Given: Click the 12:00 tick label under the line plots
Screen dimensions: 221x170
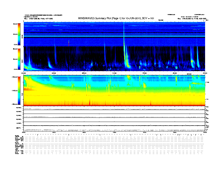Looking at the screenshot, I should point(114,132).
